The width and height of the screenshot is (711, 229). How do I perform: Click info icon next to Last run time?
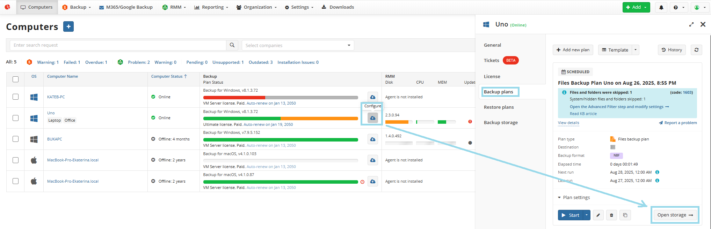click(657, 181)
